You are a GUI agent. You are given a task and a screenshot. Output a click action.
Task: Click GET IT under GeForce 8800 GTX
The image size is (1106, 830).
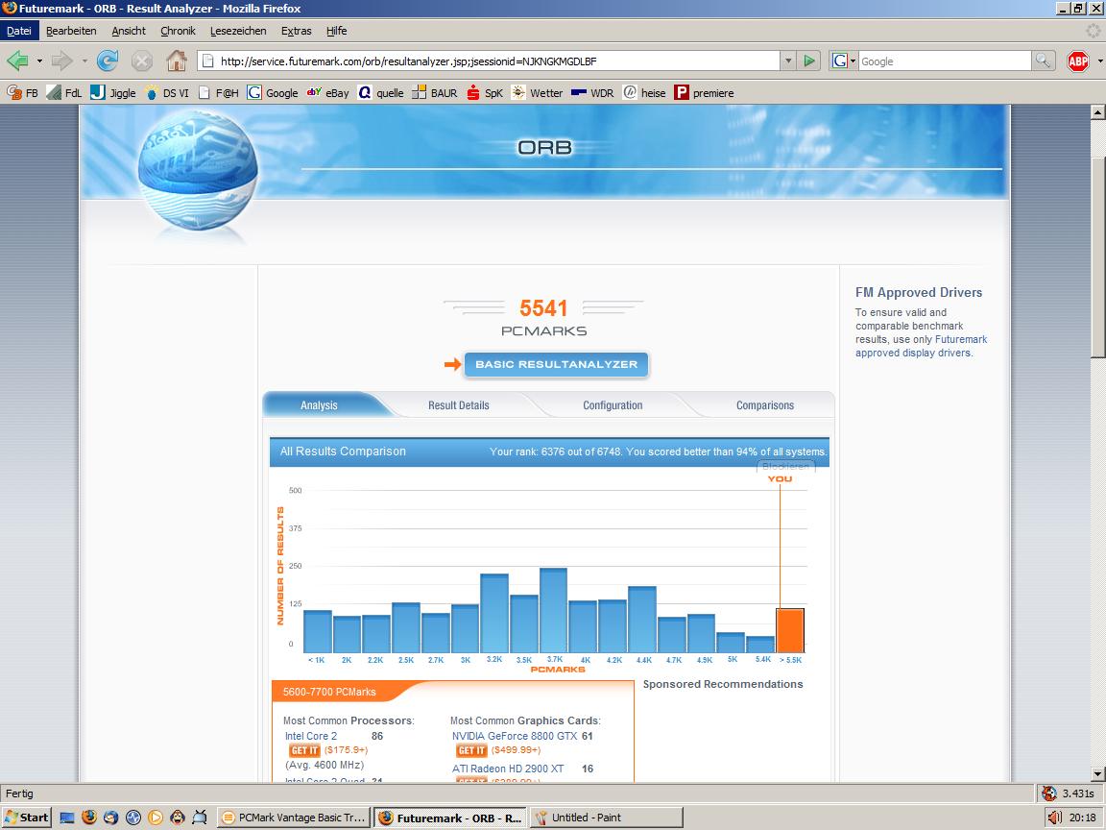click(x=472, y=750)
